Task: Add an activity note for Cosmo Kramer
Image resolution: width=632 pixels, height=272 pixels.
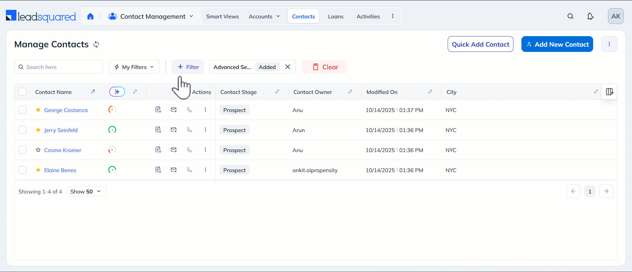Action: pyautogui.click(x=158, y=150)
